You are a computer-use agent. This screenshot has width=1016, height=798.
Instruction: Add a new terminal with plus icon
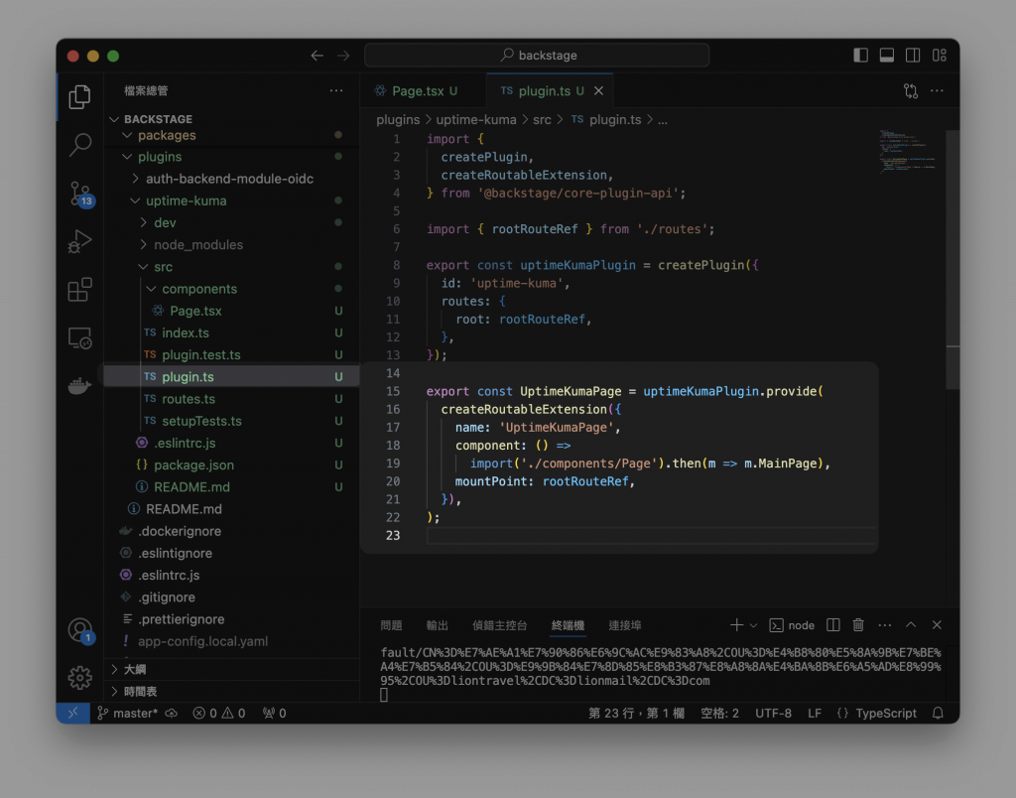737,625
